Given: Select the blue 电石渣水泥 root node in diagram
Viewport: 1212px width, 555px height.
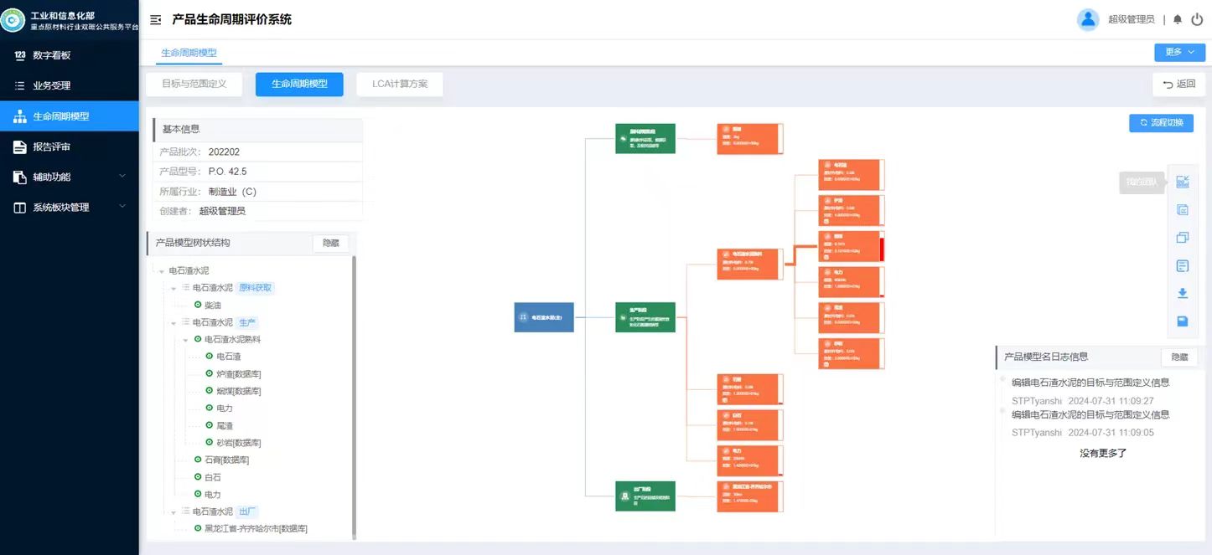Looking at the screenshot, I should pos(544,317).
